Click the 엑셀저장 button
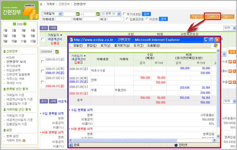237x150 pixels. [x=197, y=17]
